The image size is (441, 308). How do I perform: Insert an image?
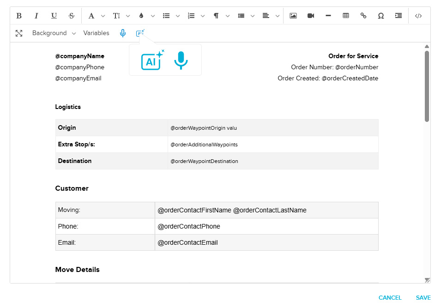293,16
